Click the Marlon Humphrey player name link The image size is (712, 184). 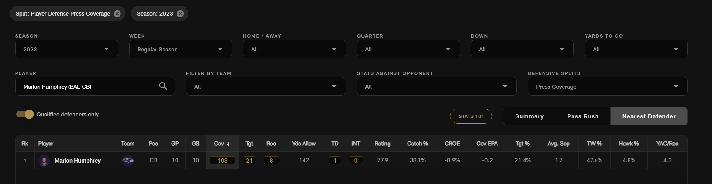(x=78, y=160)
